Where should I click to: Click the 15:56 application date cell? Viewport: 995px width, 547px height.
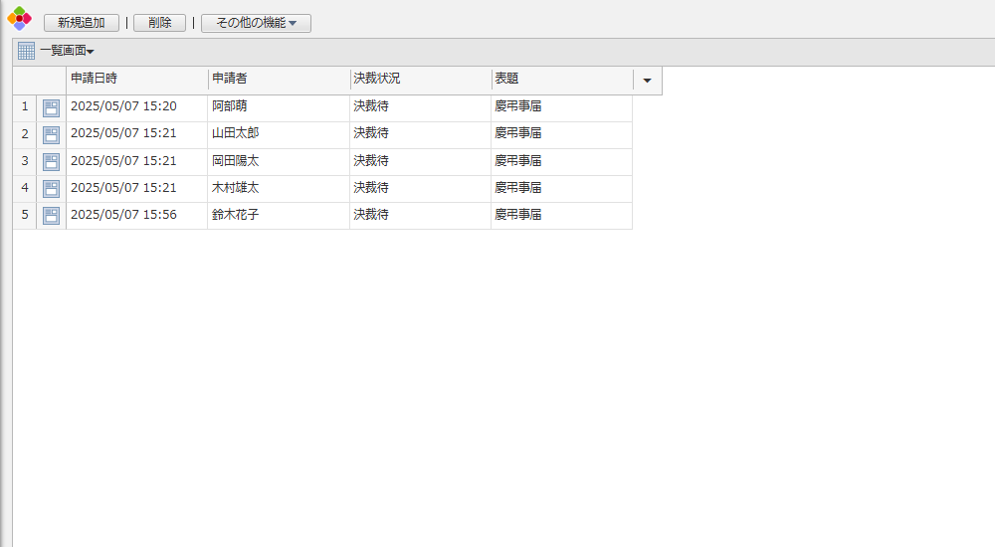pos(124,214)
